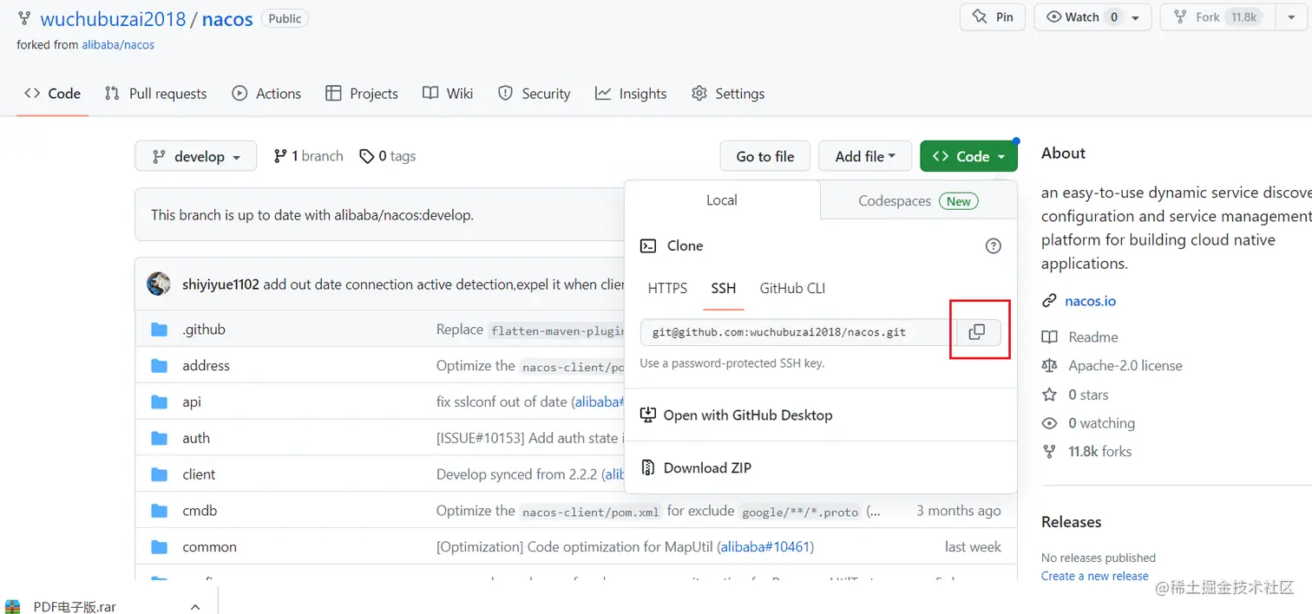Switch to the Pull requests tab

point(156,94)
